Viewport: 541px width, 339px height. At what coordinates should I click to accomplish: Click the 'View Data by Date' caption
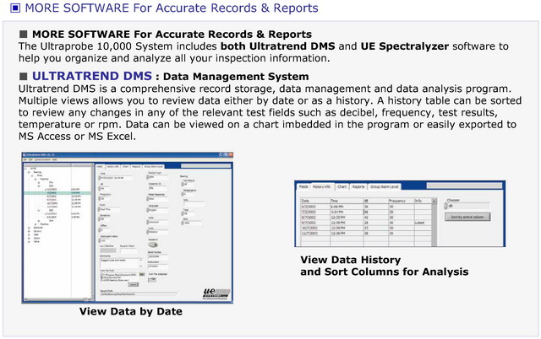click(x=131, y=311)
